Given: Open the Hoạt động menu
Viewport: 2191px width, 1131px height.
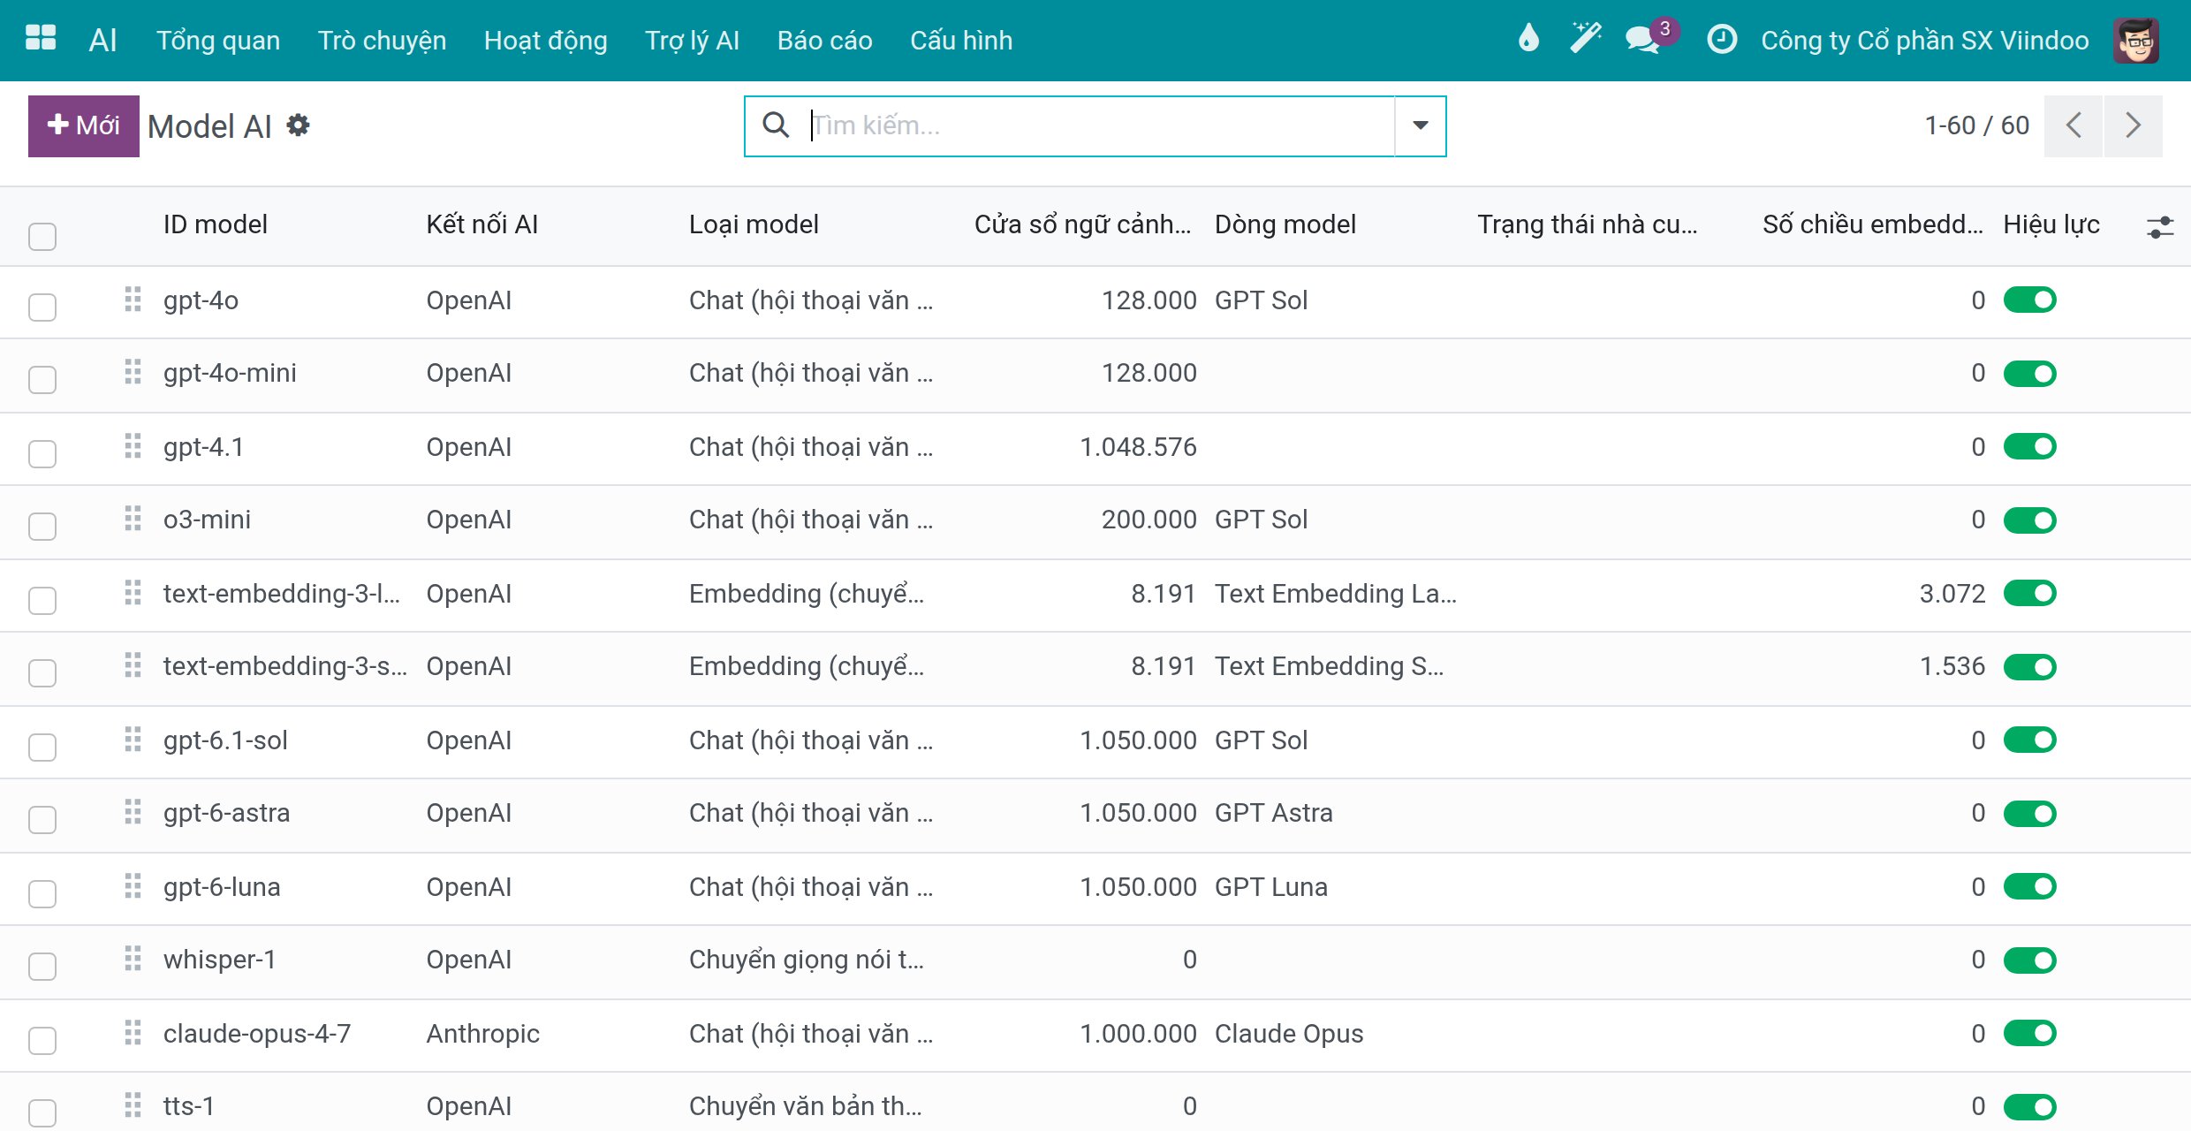Looking at the screenshot, I should 545,41.
